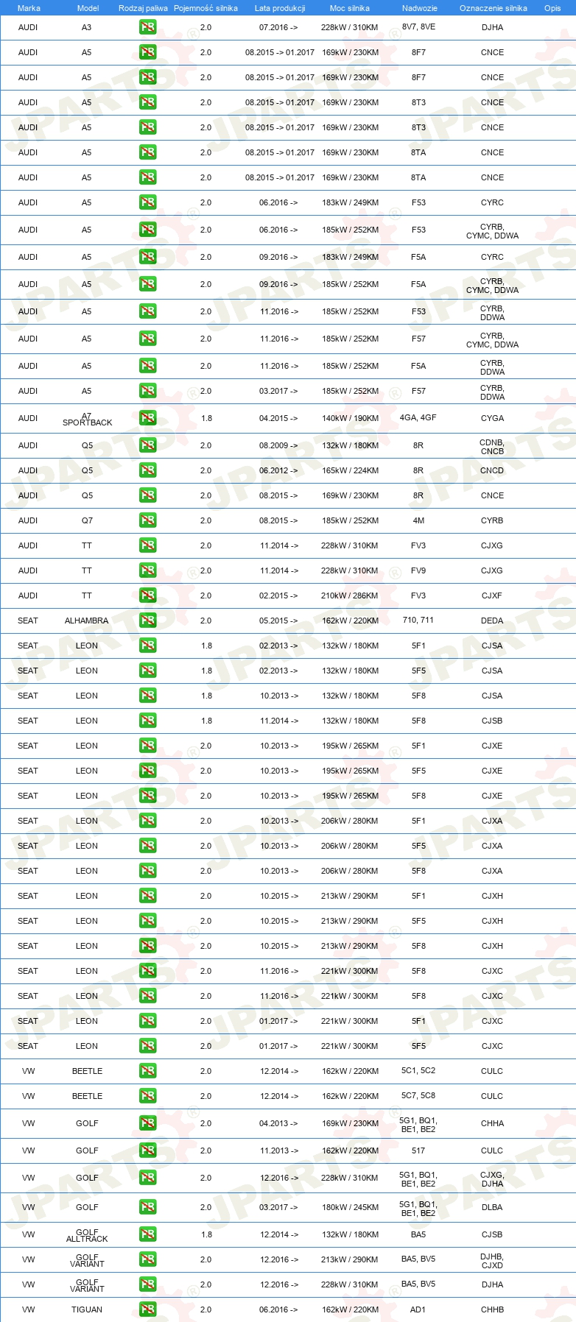Screen dimensions: 576x1322
Task: Select the '4M' body cell
Action: (x=418, y=520)
